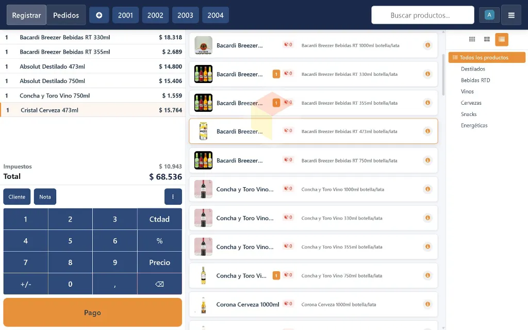
Task: Activate percent discount mode on numpad
Action: tap(160, 241)
